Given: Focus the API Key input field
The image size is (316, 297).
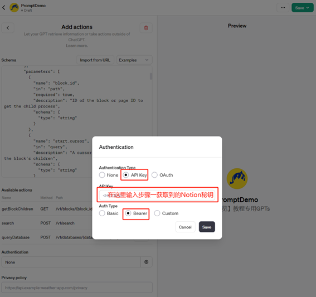Looking at the screenshot, I should tap(157, 195).
